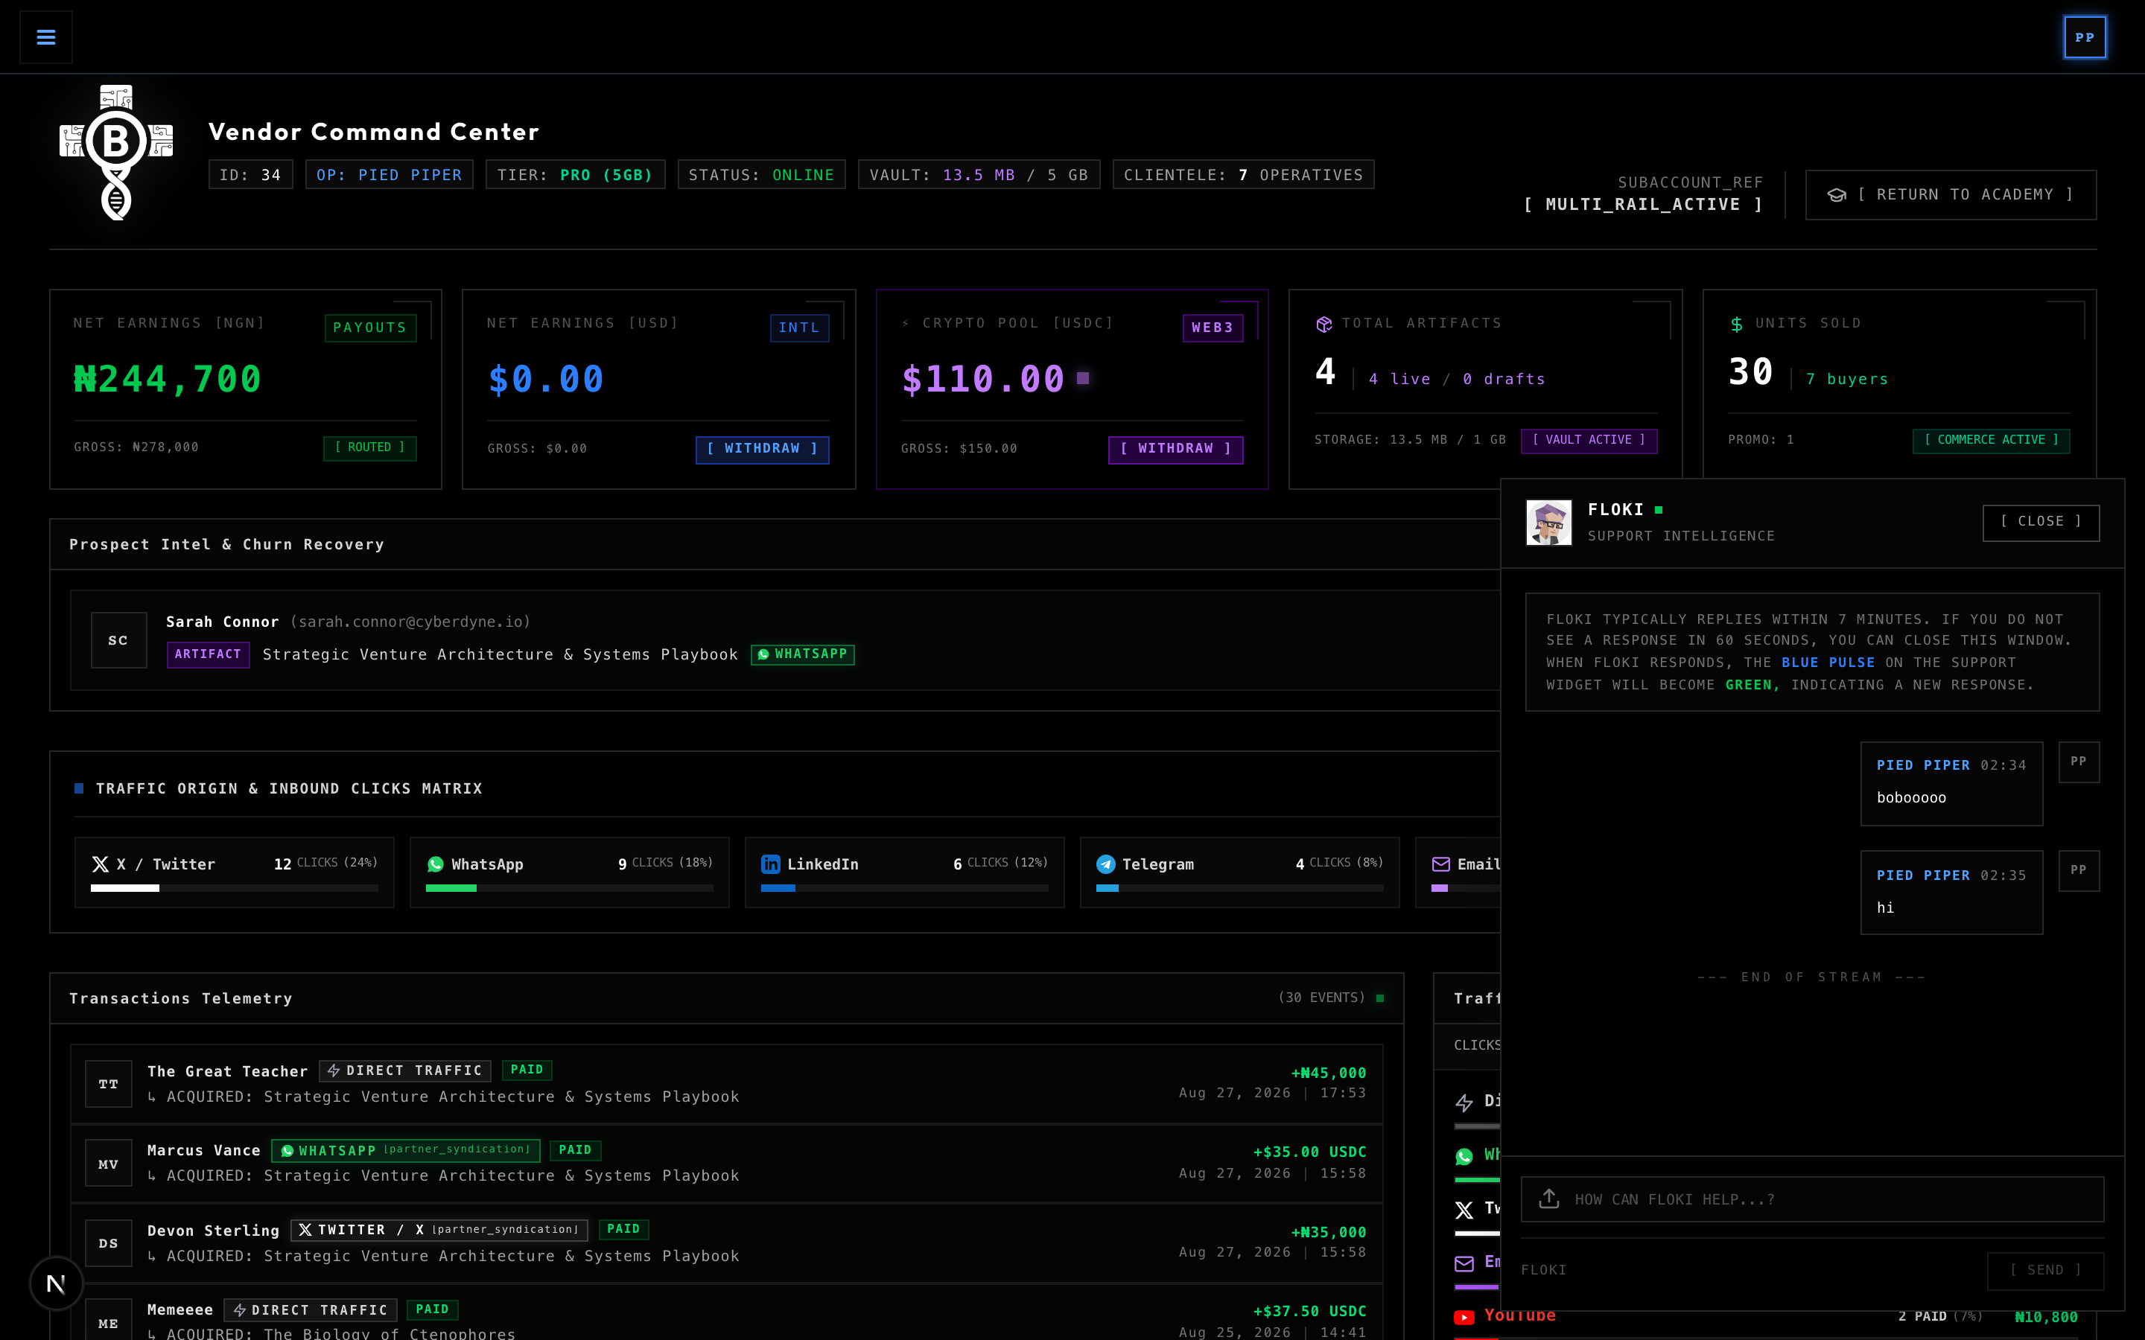Click the X / Twitter clicks progress bar
This screenshot has width=2145, height=1340.
click(x=234, y=888)
